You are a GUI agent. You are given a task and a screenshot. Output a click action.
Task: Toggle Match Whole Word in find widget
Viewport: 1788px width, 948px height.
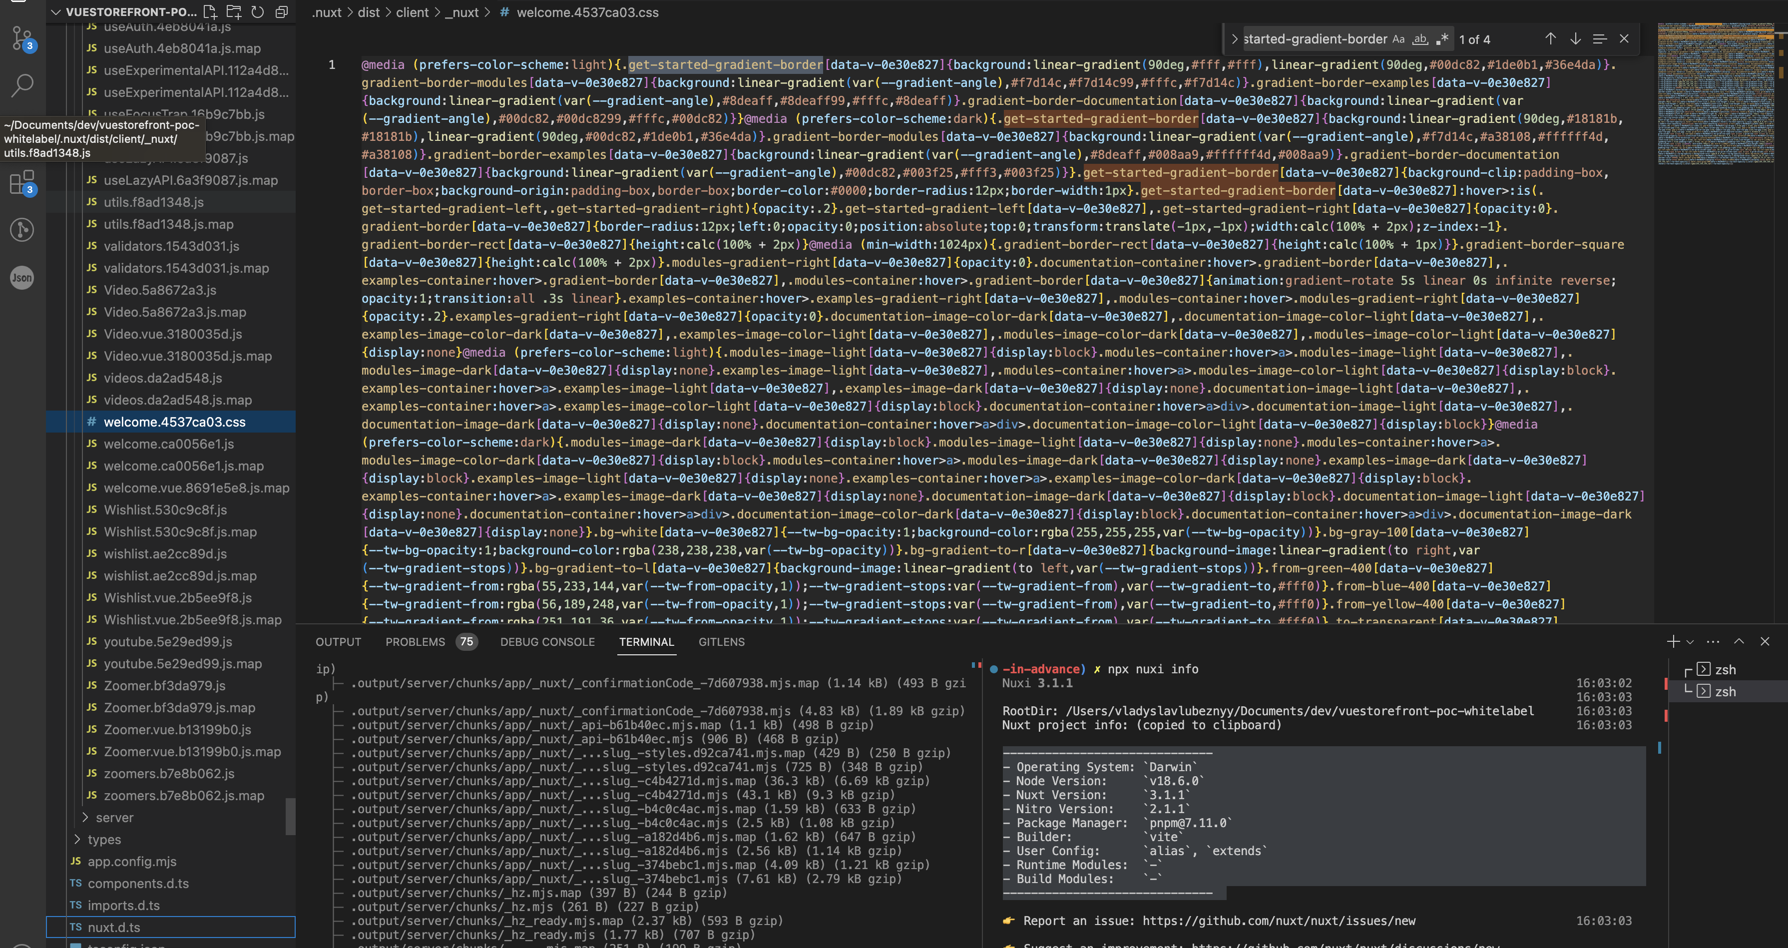point(1420,39)
